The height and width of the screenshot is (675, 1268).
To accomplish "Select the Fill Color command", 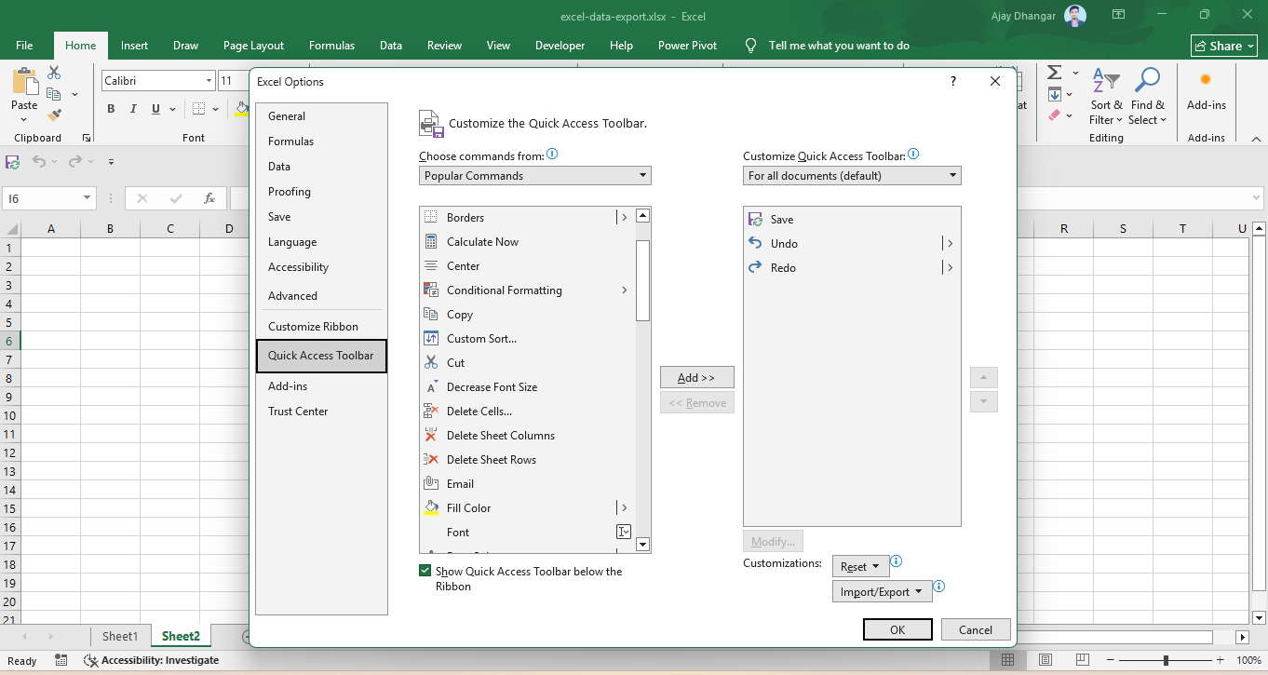I will 528,507.
